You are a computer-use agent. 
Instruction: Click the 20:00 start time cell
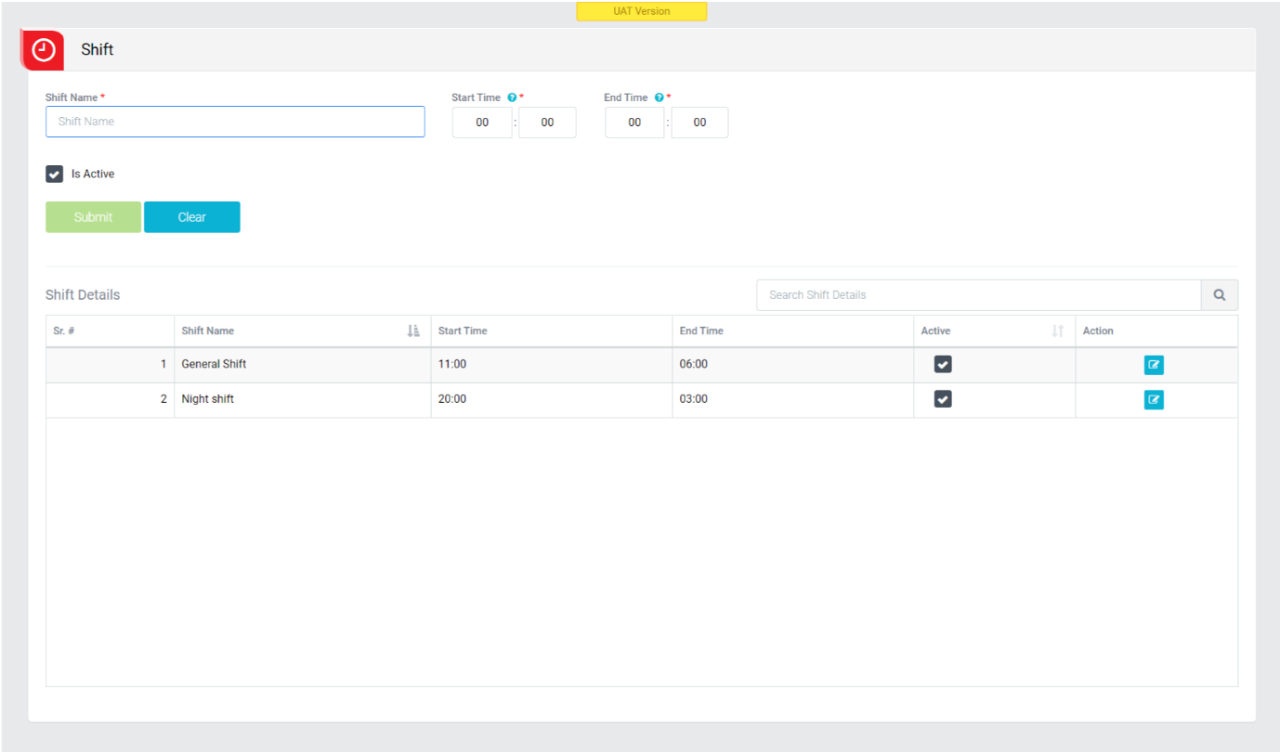552,400
